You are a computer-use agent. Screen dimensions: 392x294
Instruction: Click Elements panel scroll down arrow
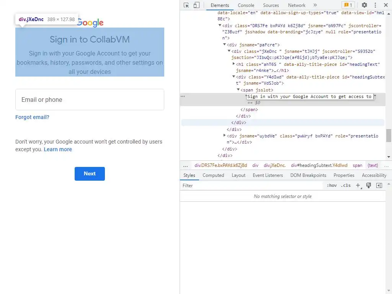point(389,157)
